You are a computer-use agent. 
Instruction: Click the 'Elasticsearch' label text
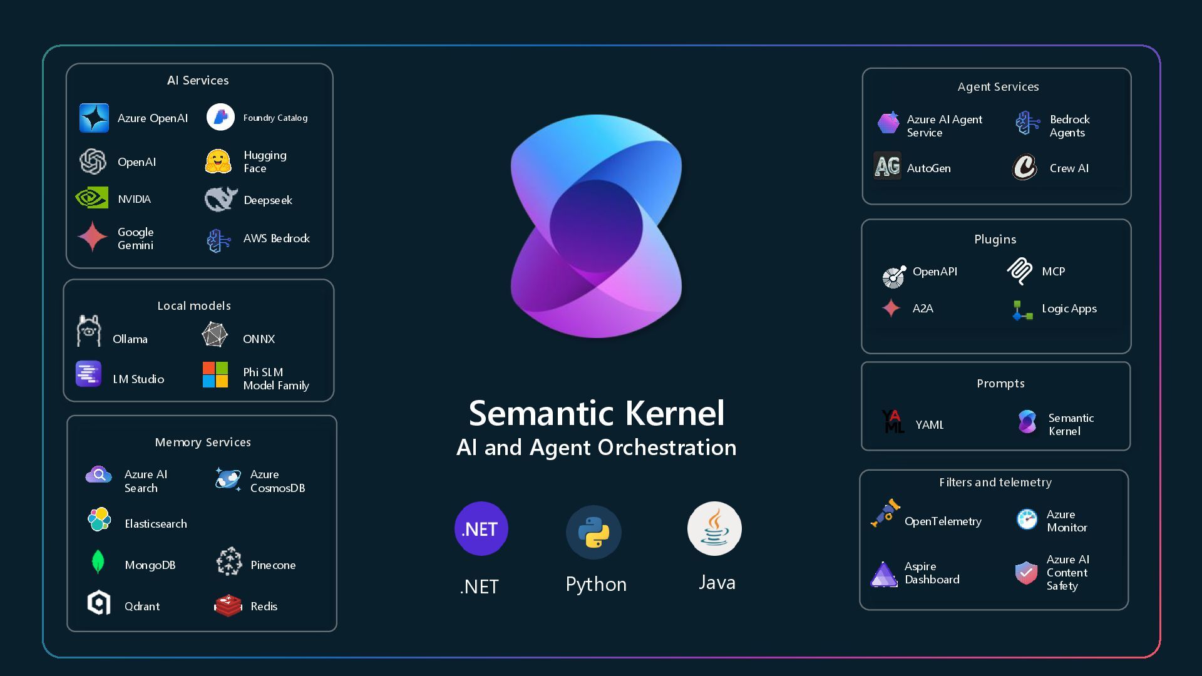click(155, 523)
